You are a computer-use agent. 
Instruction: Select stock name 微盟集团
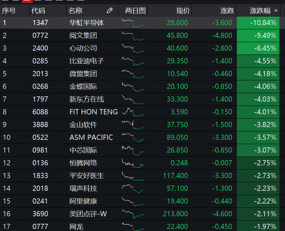click(83, 74)
